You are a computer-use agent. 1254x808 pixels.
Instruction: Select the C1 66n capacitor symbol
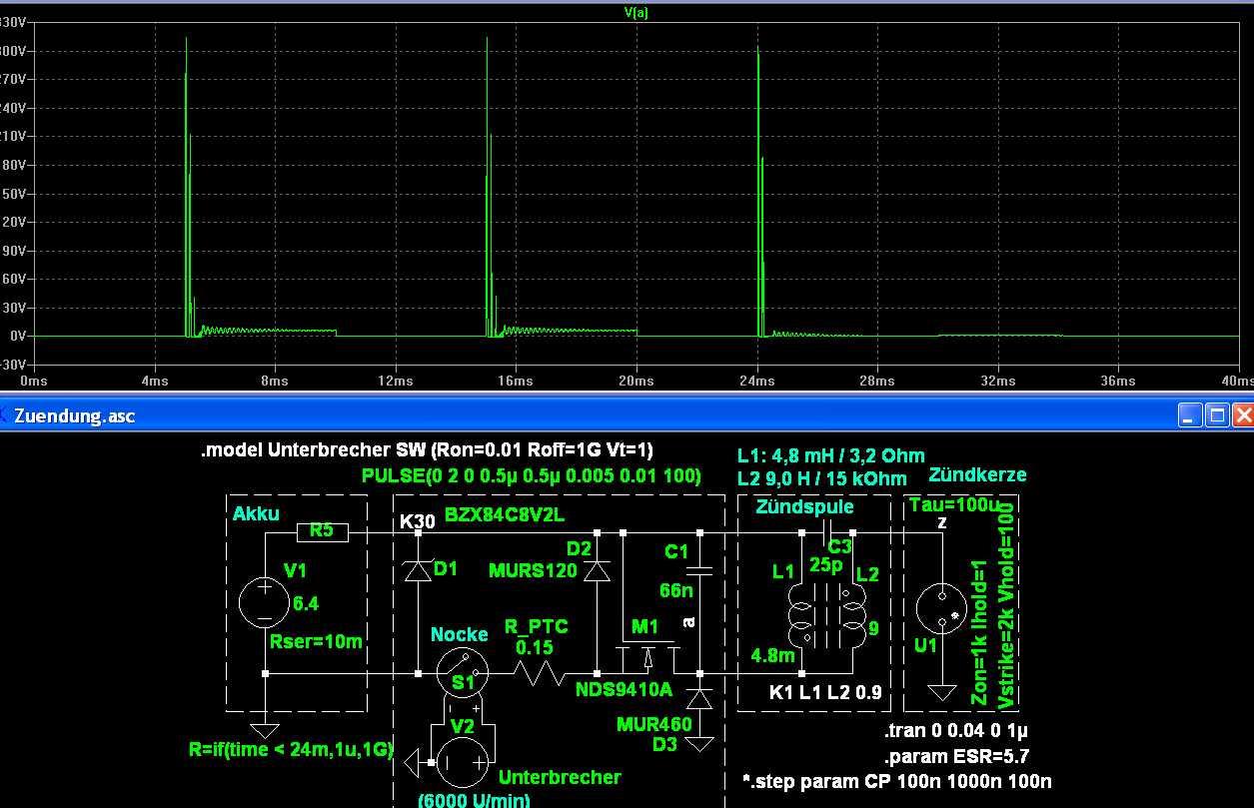click(x=700, y=570)
